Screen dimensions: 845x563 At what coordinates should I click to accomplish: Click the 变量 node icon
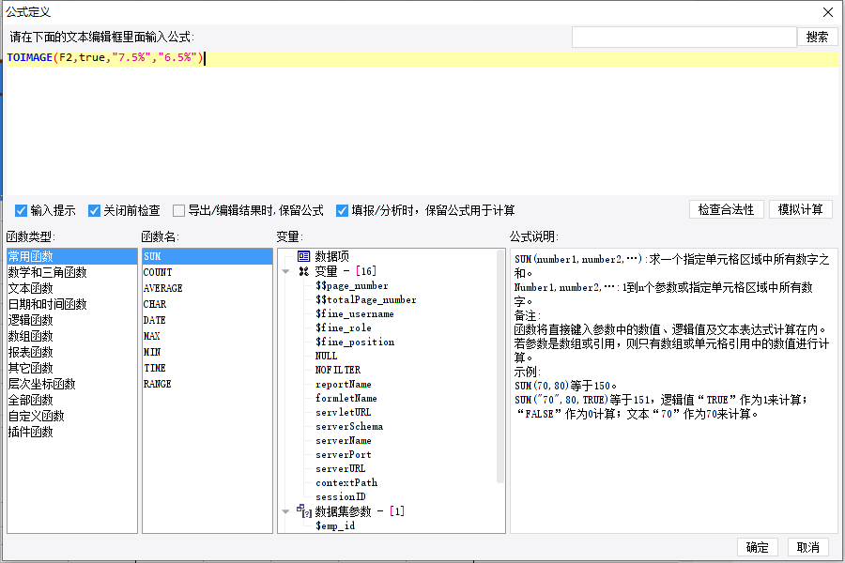(x=304, y=271)
